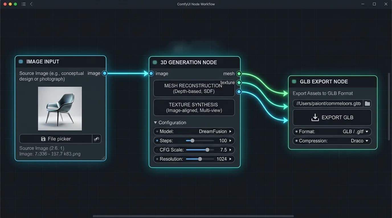Collapse the Configuration section
This screenshot has width=392, height=218.
pyautogui.click(x=155, y=123)
